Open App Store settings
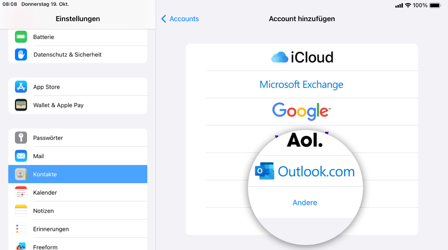This screenshot has height=250, width=448. (x=78, y=87)
